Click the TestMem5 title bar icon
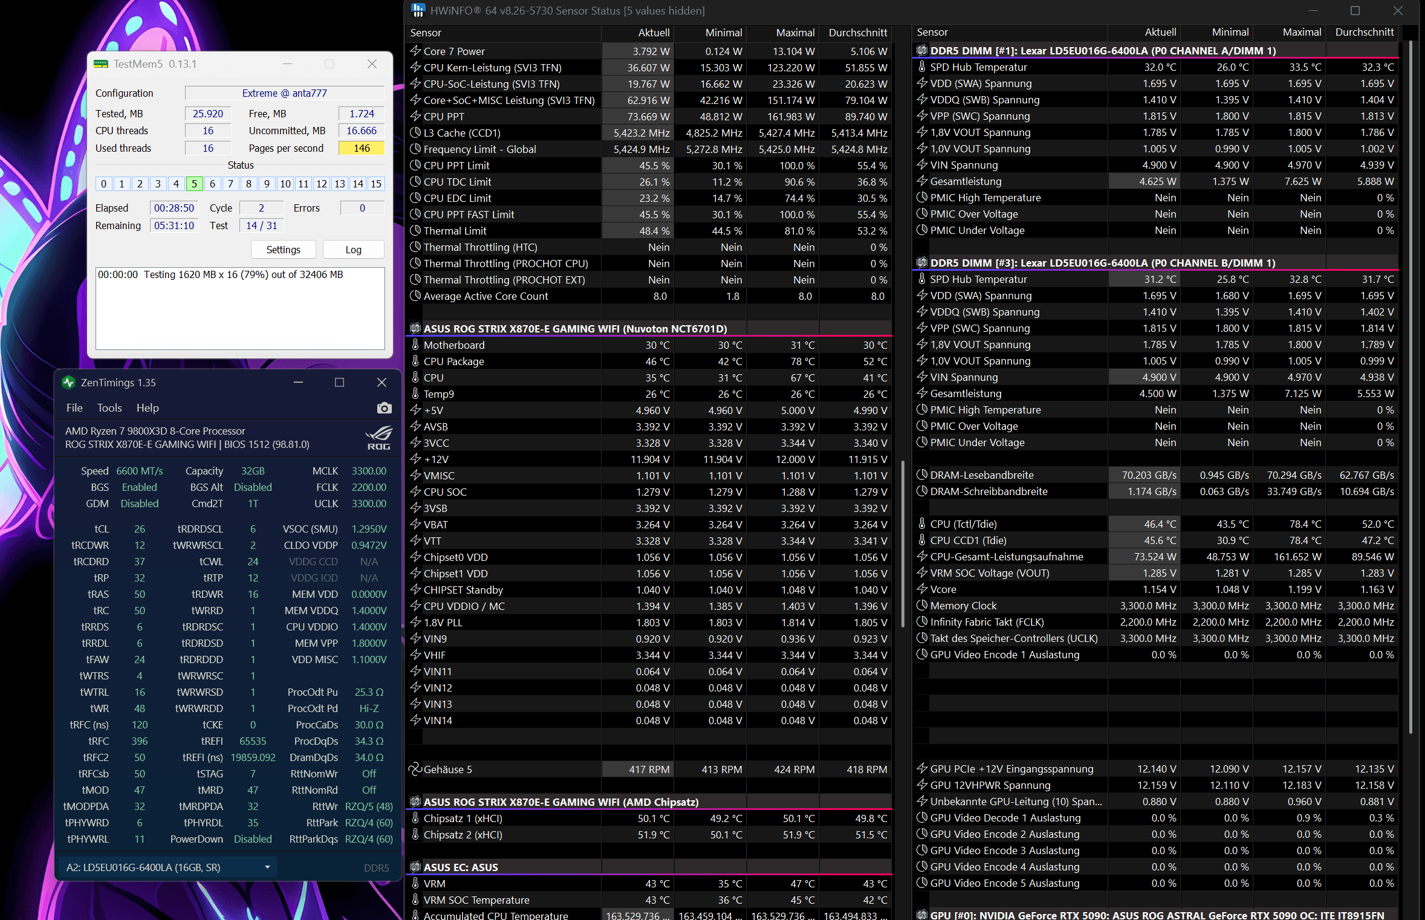1425x920 pixels. click(x=100, y=64)
